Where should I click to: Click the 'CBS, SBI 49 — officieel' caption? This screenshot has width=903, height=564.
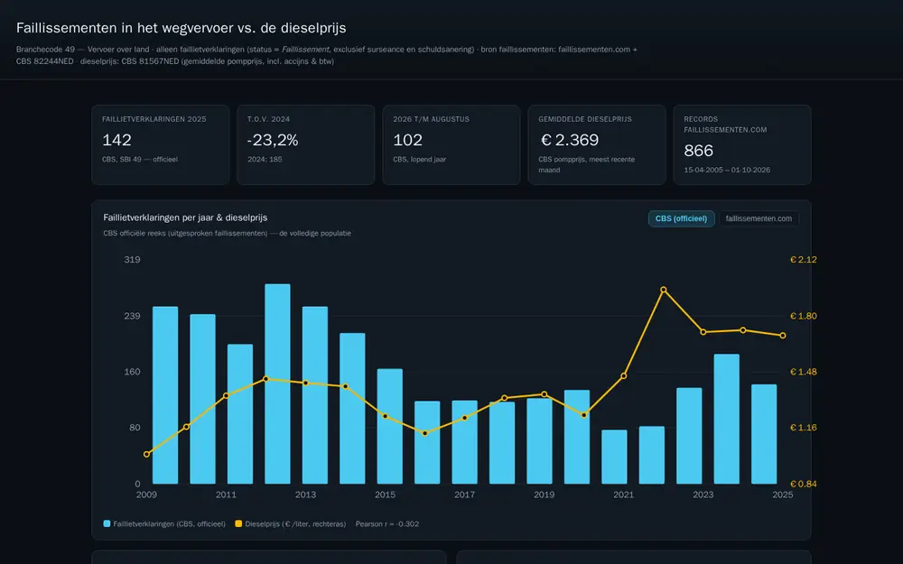(140, 160)
